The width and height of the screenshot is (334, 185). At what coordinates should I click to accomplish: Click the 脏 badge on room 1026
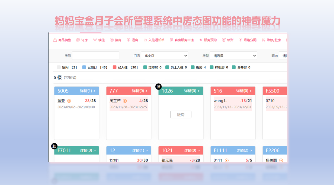159,87
